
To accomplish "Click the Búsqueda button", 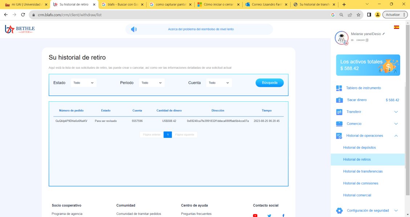I will pyautogui.click(x=269, y=83).
